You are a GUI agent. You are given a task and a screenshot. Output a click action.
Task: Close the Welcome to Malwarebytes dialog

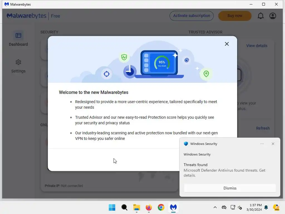pos(227,44)
